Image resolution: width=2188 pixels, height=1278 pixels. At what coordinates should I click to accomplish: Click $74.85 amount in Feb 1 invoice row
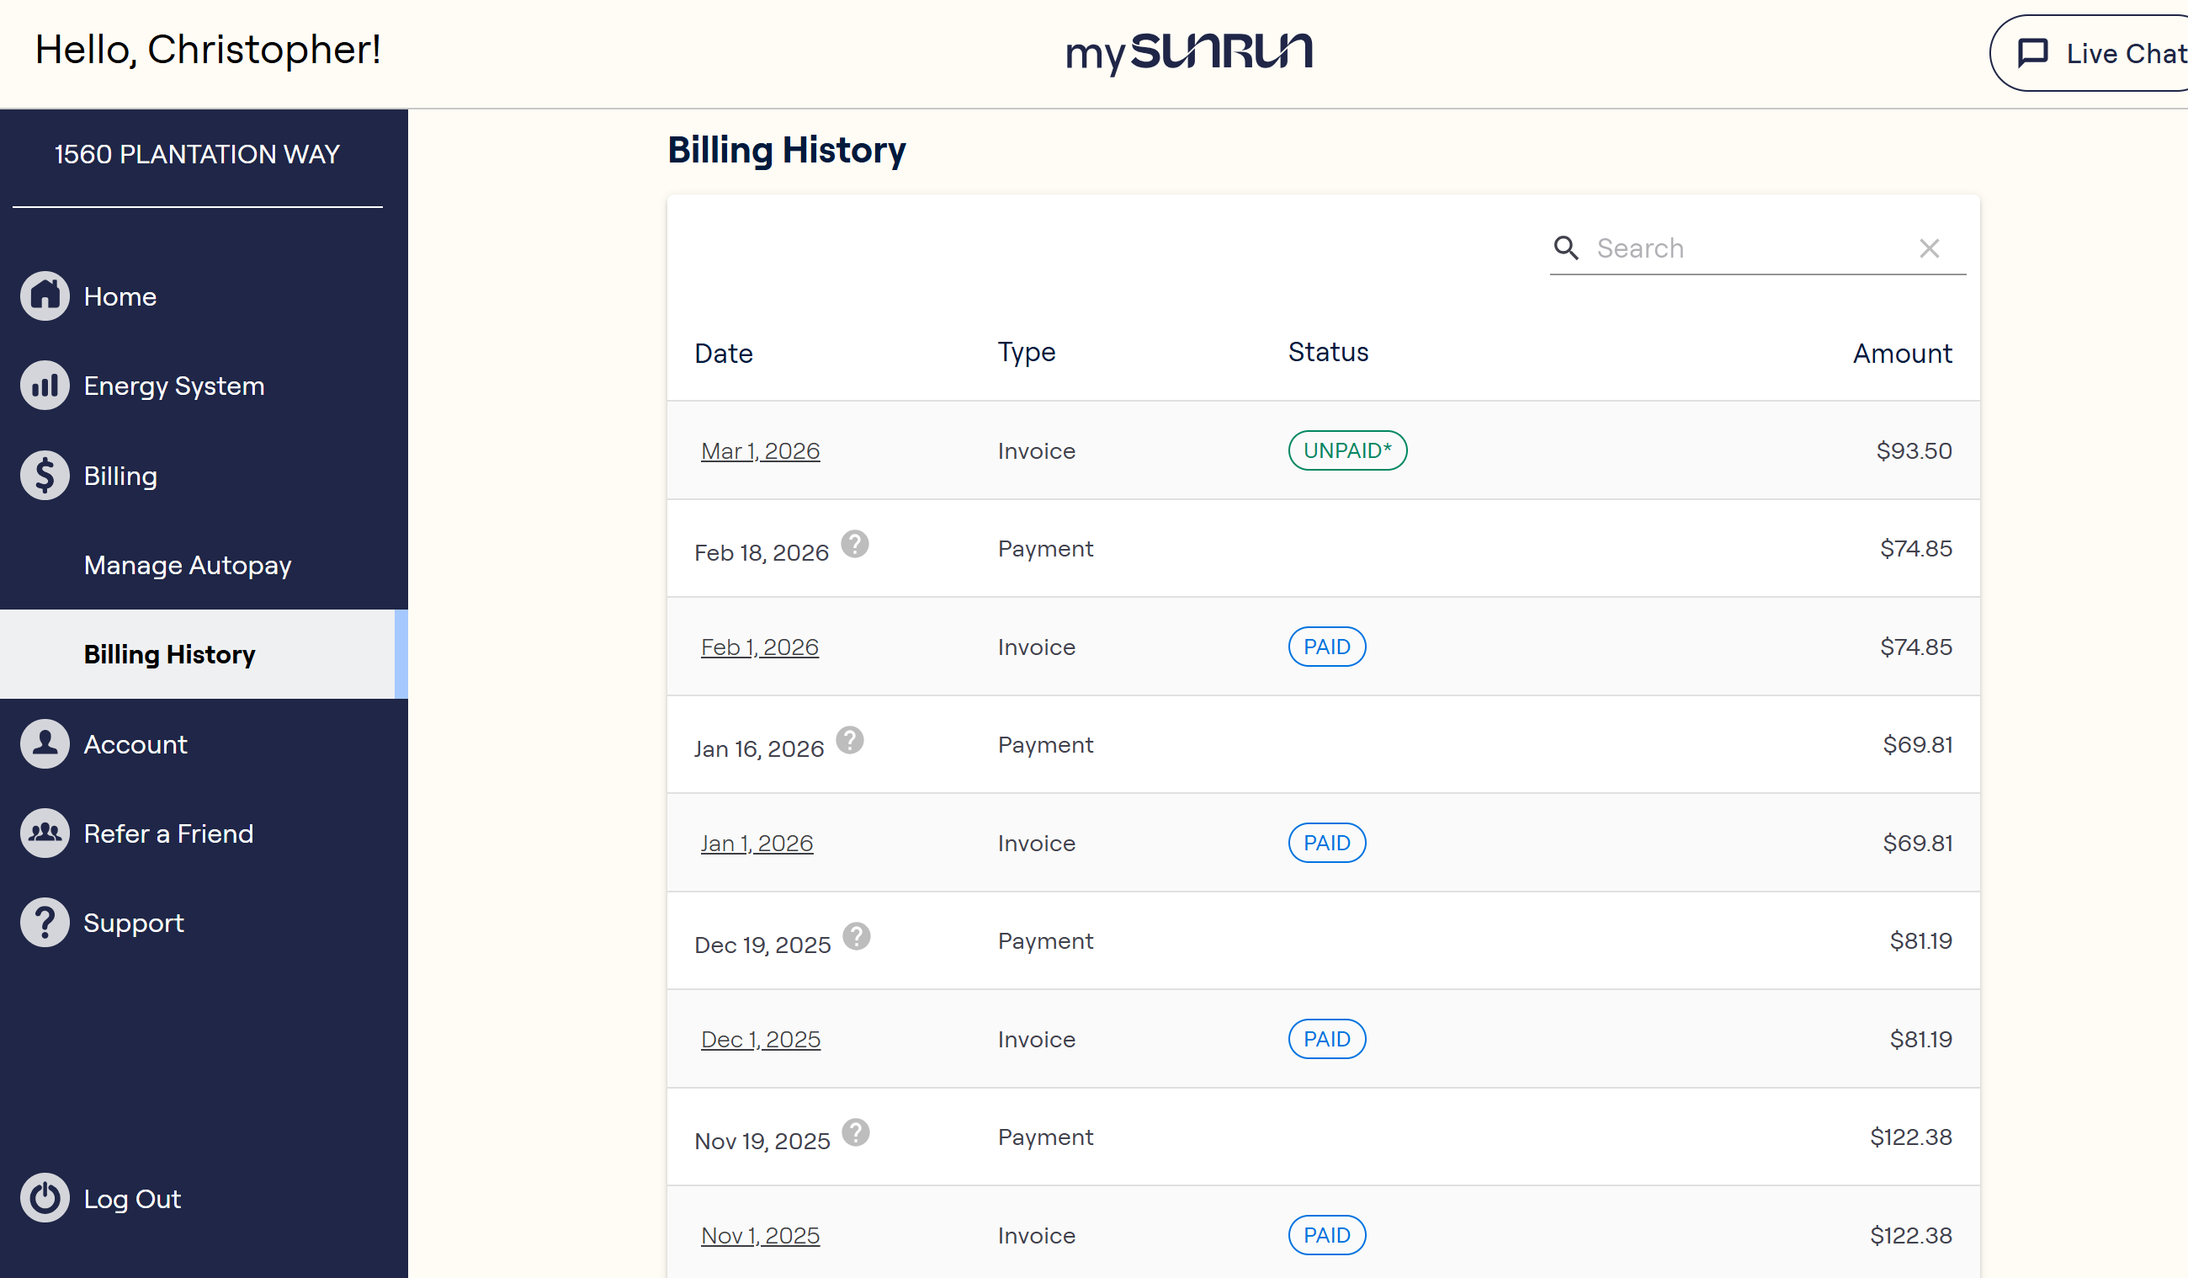click(x=1916, y=647)
